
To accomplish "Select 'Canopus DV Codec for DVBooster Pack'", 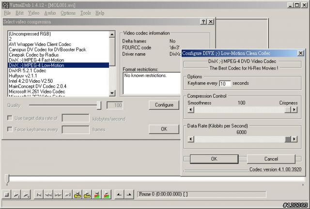I will (x=59, y=49).
